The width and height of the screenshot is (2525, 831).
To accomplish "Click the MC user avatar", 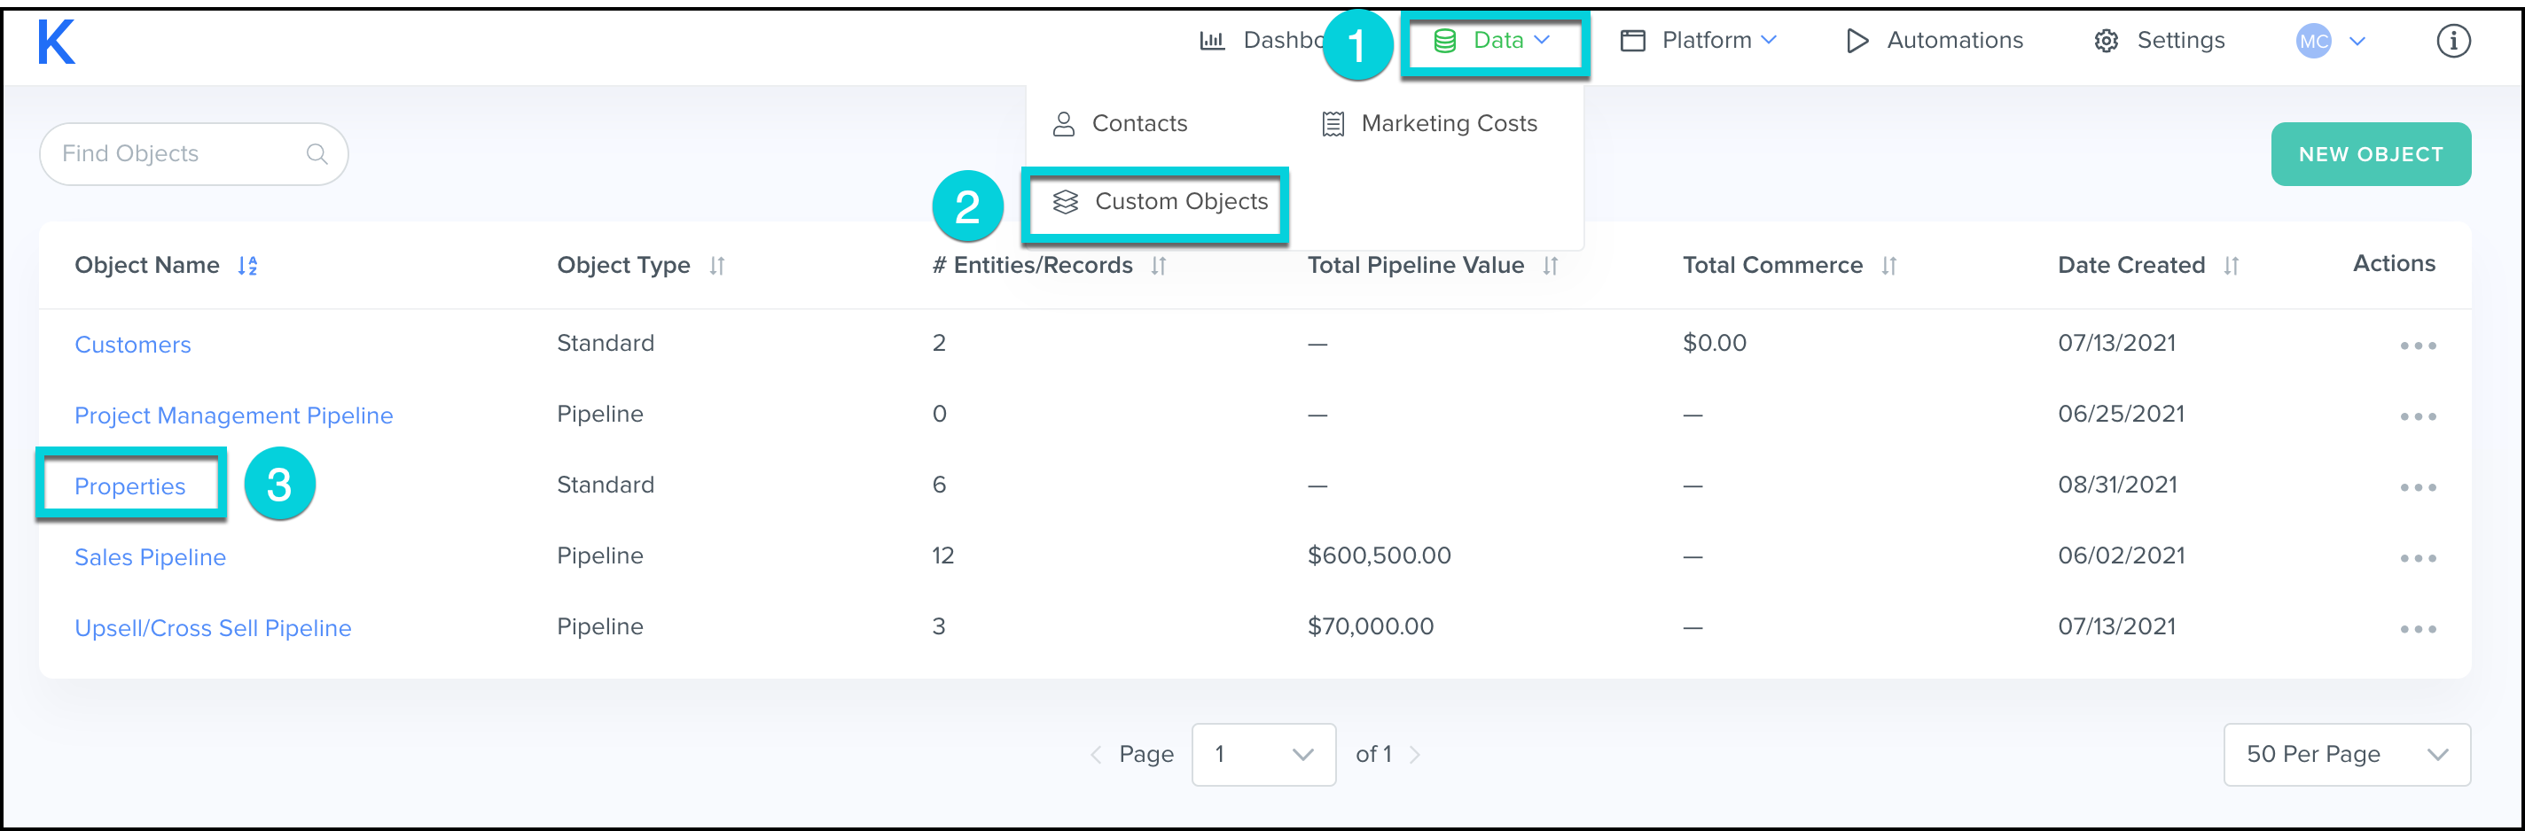I will pyautogui.click(x=2313, y=41).
